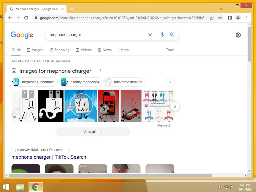Select mephone4 inanimate chip
Viewport: 256px width, 192px height.
[x=34, y=82]
